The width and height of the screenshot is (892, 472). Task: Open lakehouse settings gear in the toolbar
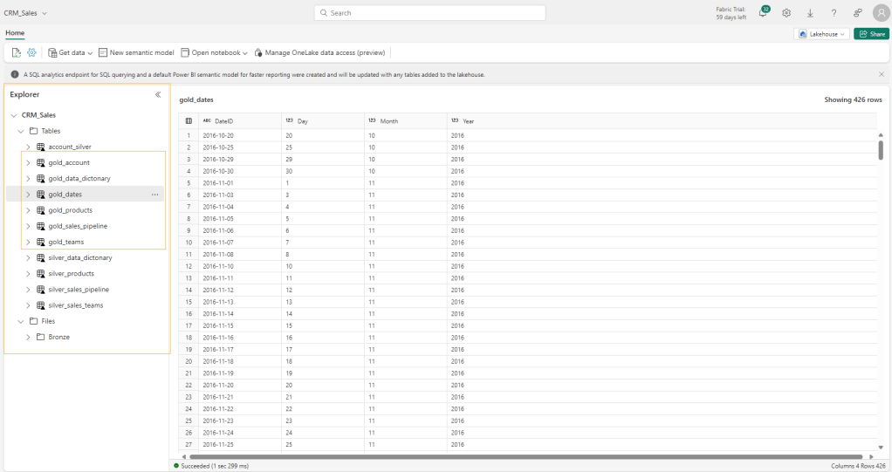32,52
